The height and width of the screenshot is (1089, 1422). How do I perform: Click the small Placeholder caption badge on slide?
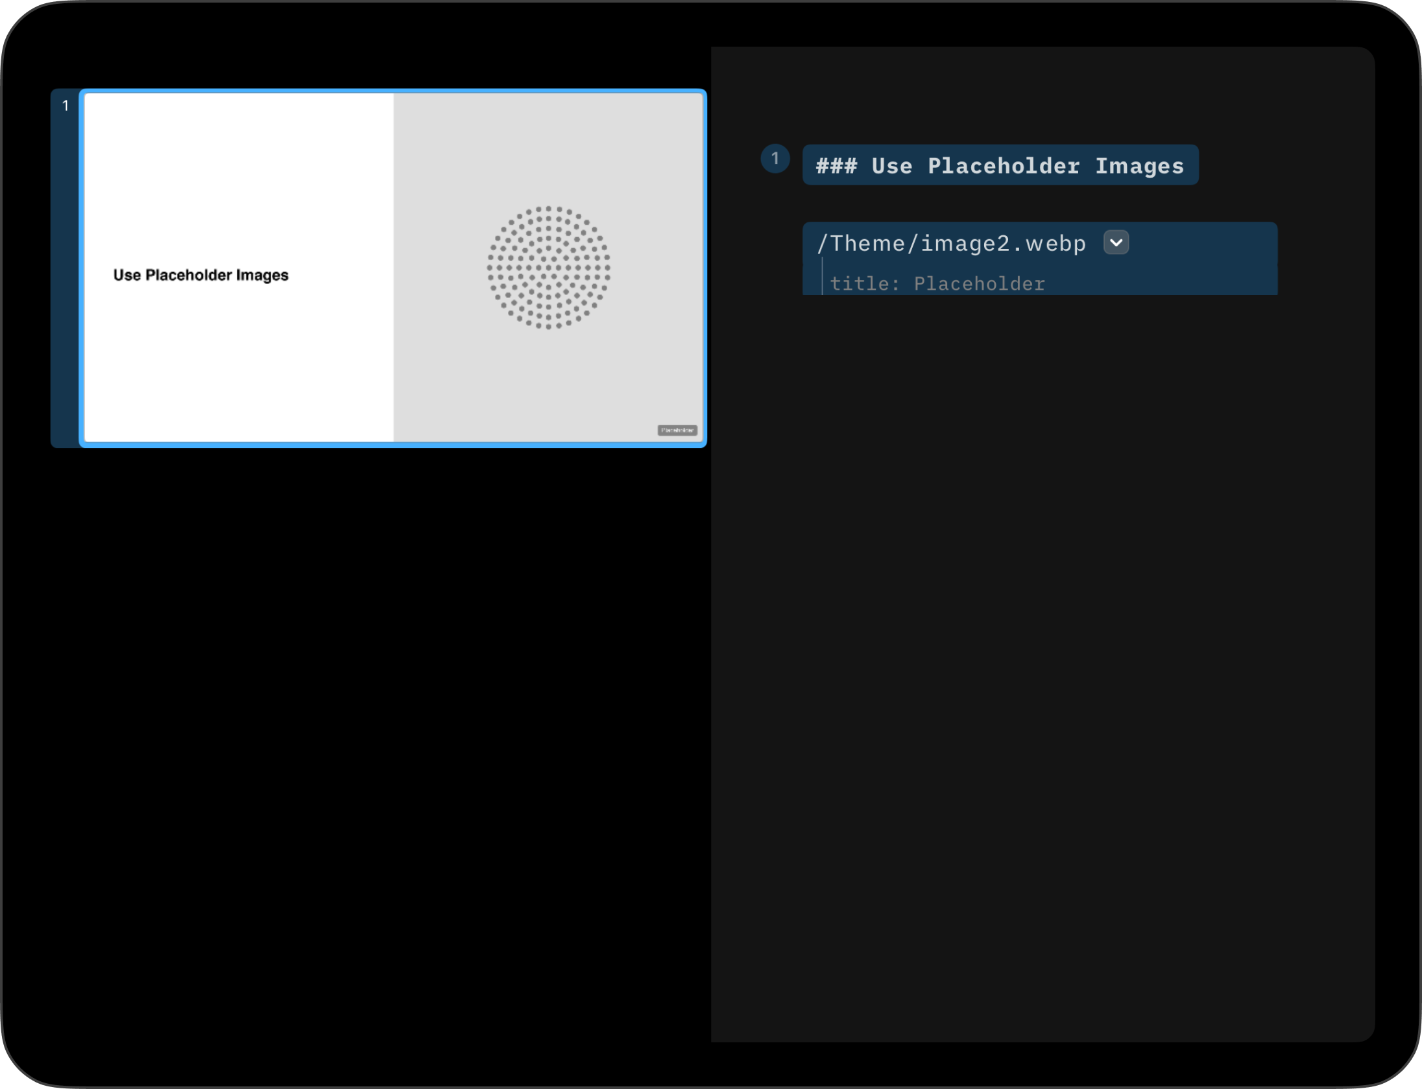pyautogui.click(x=677, y=430)
